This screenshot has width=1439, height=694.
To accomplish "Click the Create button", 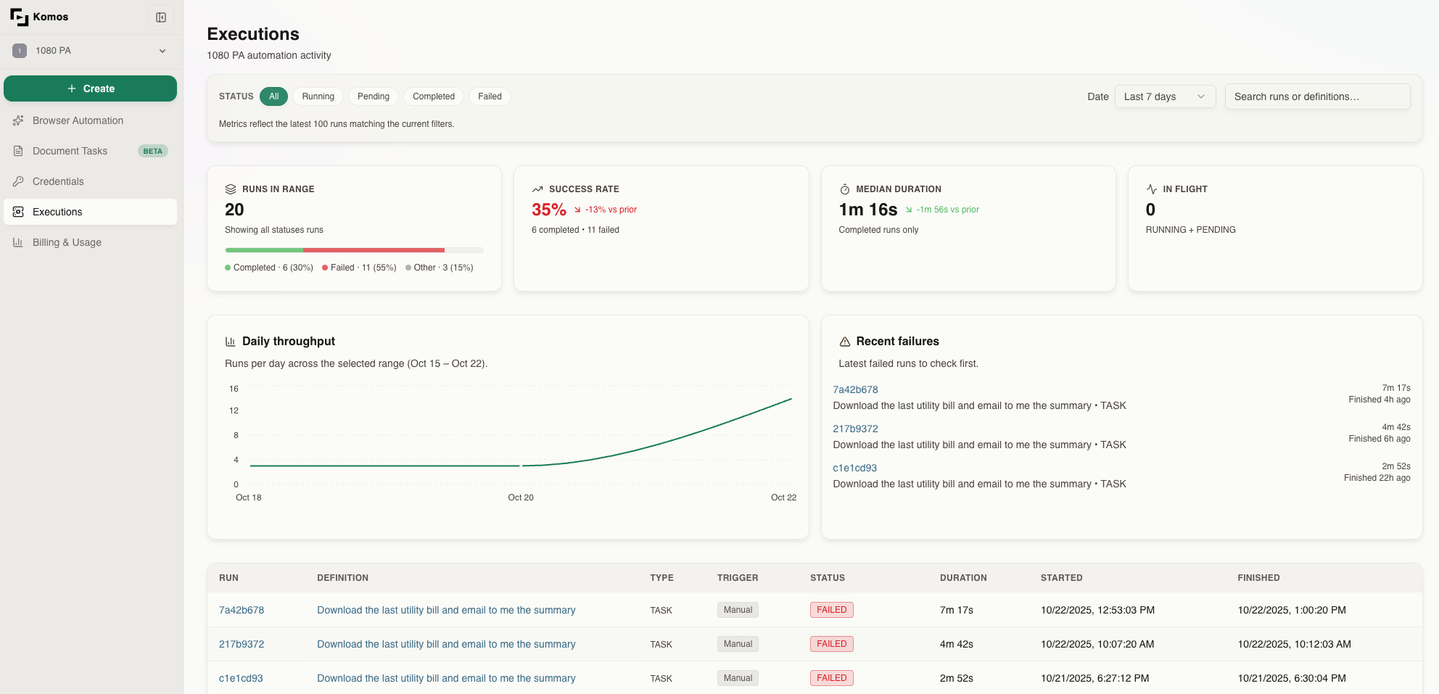I will (x=90, y=88).
